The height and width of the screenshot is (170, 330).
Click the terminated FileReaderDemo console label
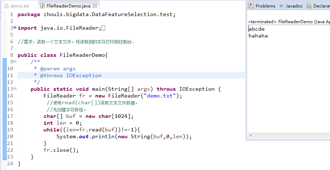pos(289,22)
